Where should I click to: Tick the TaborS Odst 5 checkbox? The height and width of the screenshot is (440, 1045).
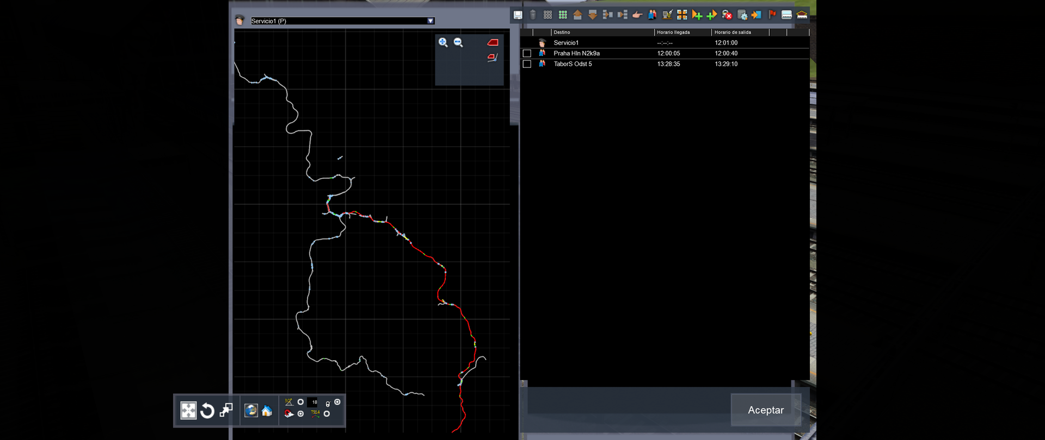[x=527, y=64]
